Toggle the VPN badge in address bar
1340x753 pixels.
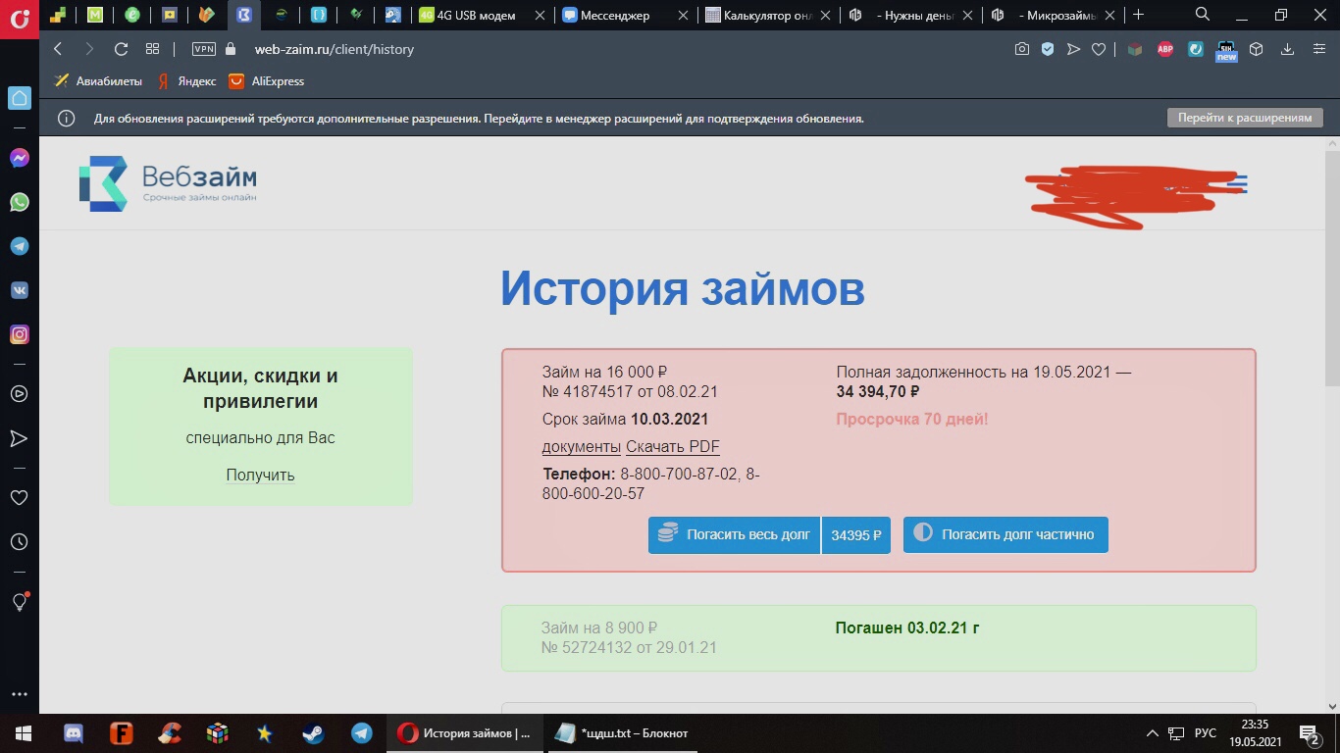tap(204, 49)
